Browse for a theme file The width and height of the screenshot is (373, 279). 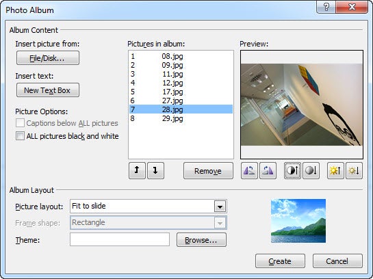click(x=201, y=240)
